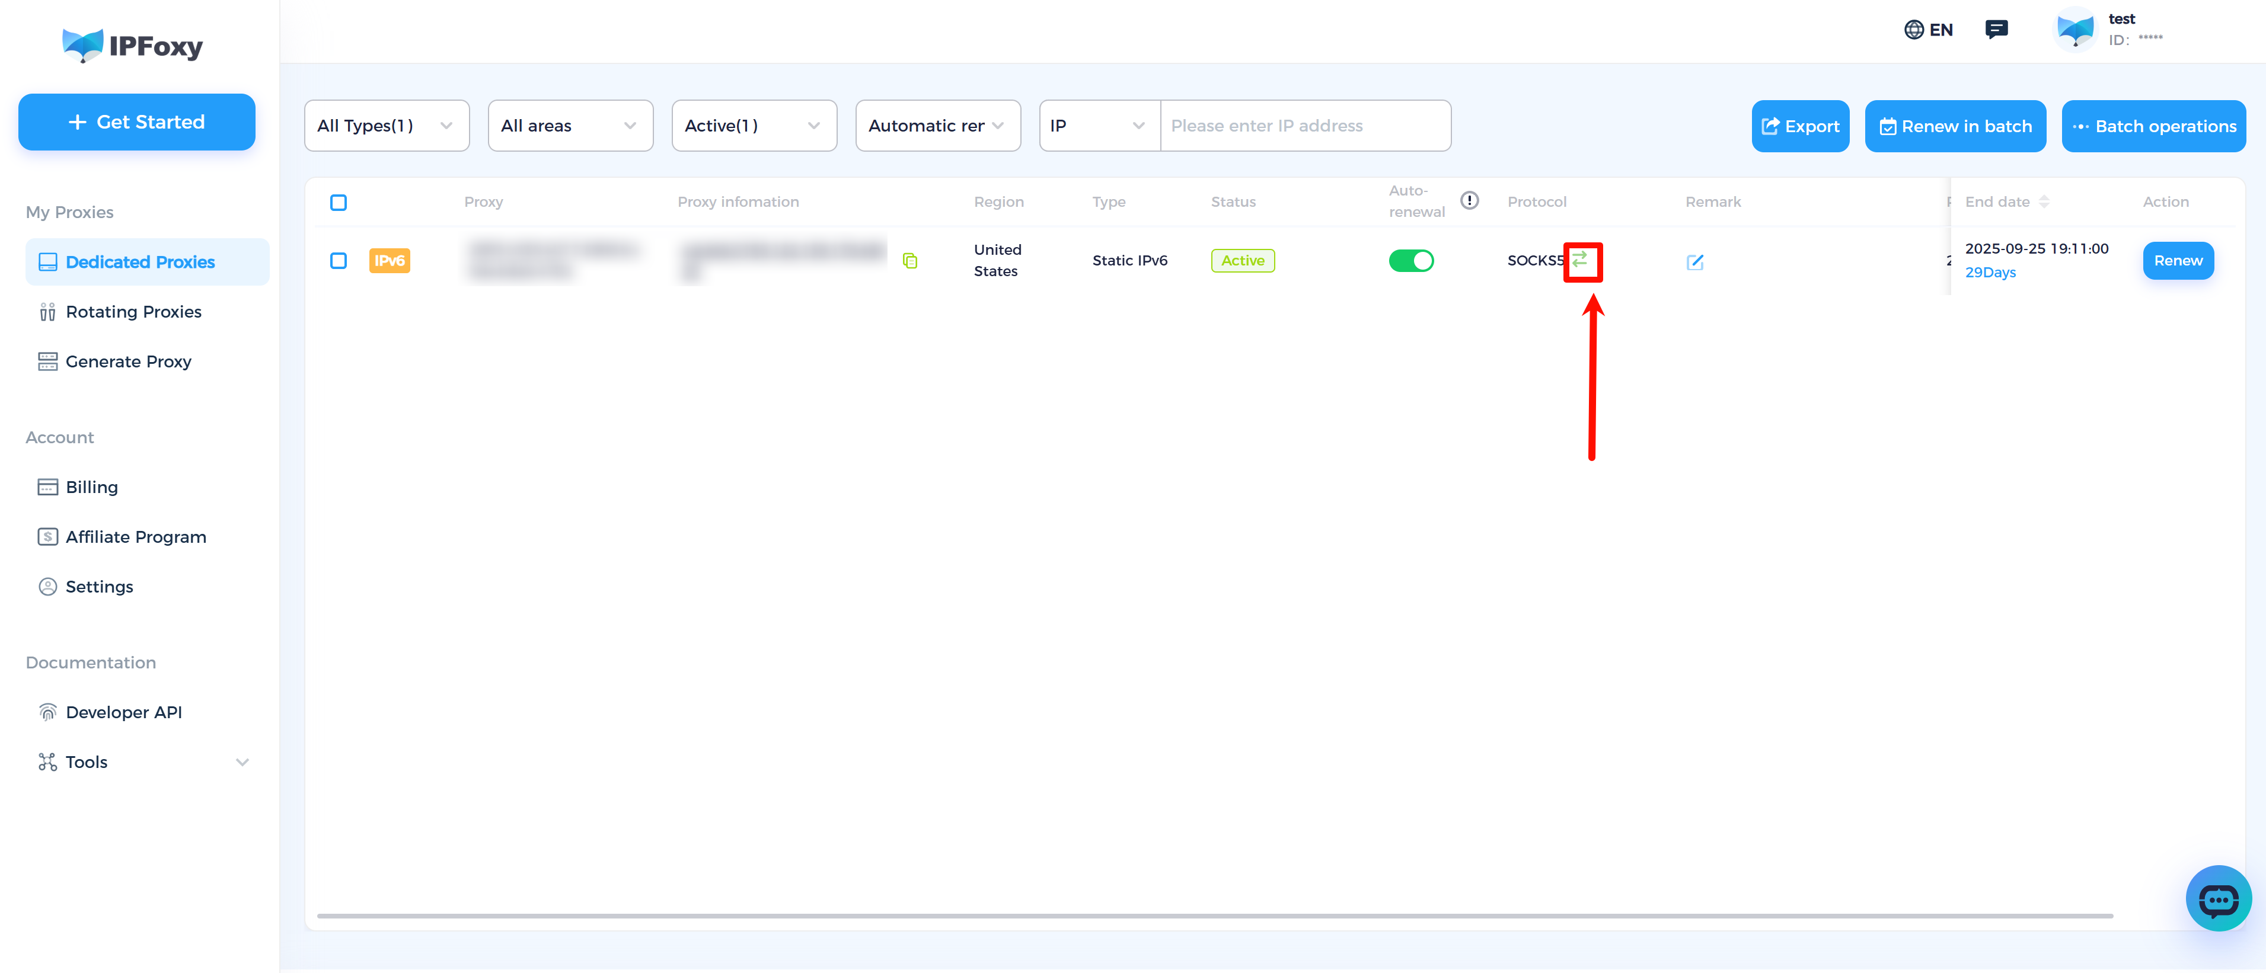Screen dimensions: 2266x973
Task: Sort by End date arrows
Action: 2044,202
